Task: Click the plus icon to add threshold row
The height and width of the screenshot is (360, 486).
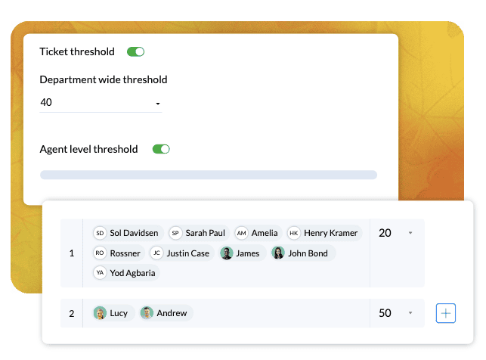Action: tap(445, 313)
